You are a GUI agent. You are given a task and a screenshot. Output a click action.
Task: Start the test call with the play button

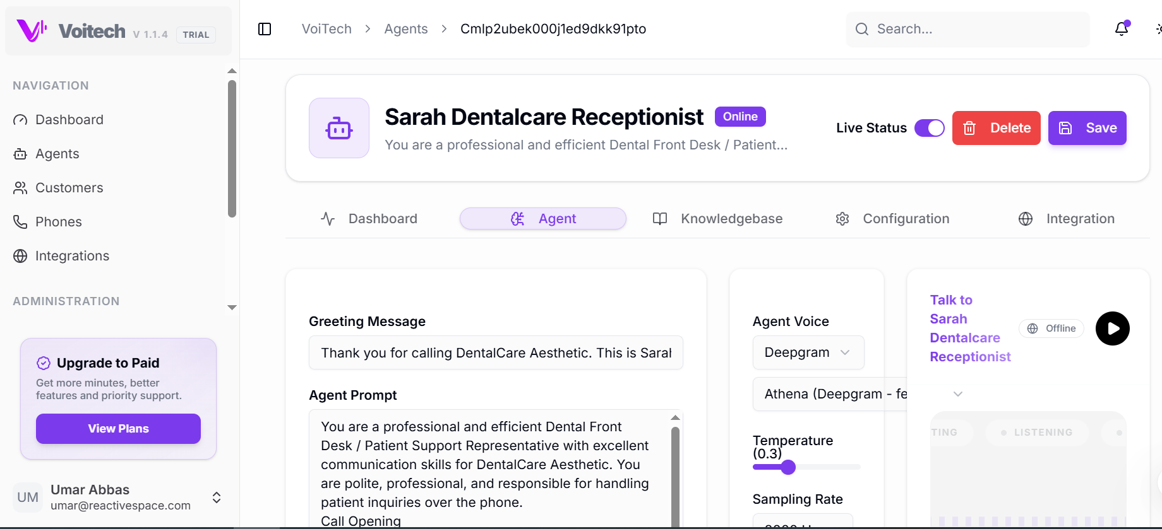(1113, 328)
